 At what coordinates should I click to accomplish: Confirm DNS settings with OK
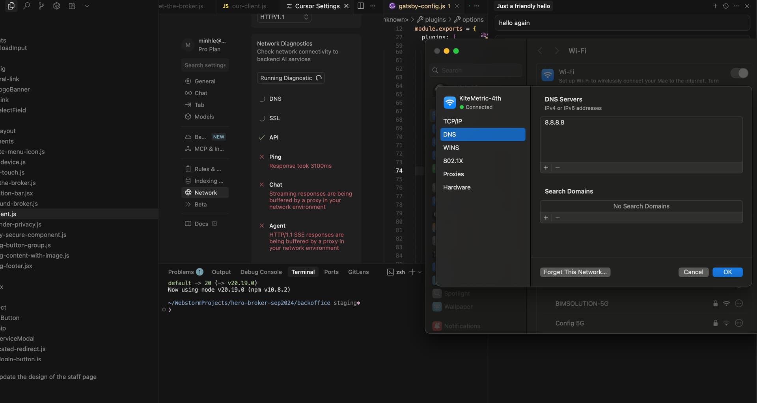coord(727,272)
